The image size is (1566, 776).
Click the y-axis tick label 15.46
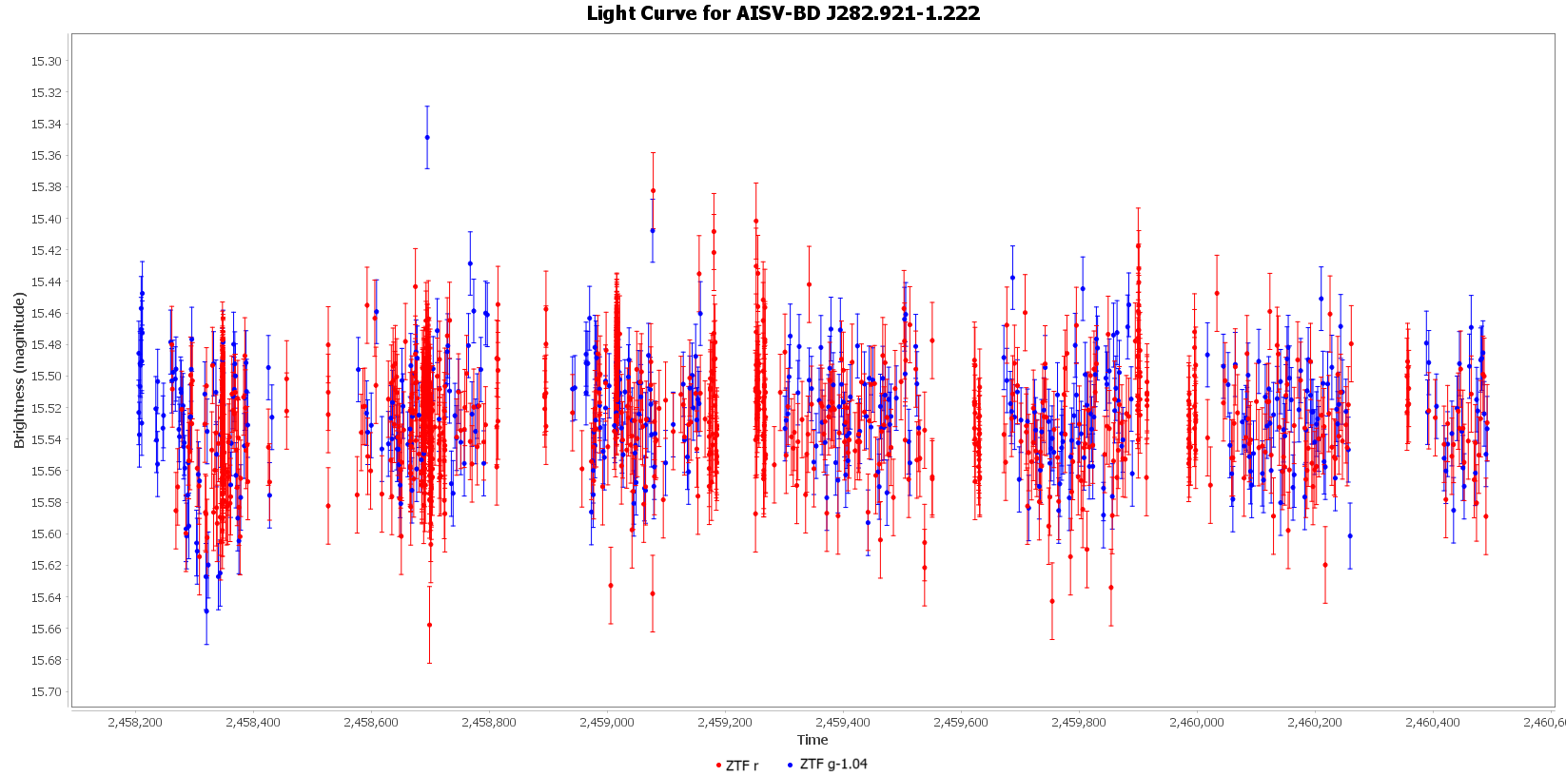click(46, 314)
